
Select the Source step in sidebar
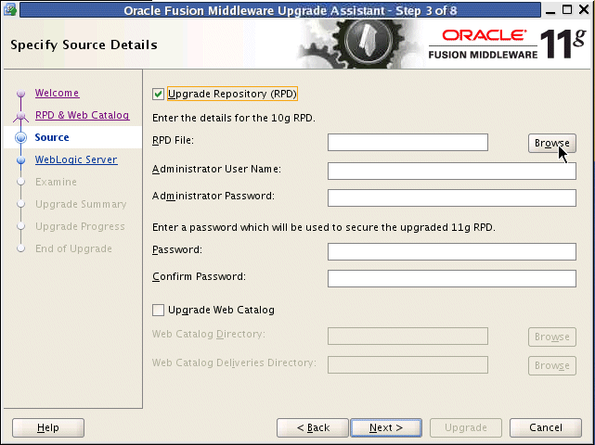pyautogui.click(x=52, y=137)
